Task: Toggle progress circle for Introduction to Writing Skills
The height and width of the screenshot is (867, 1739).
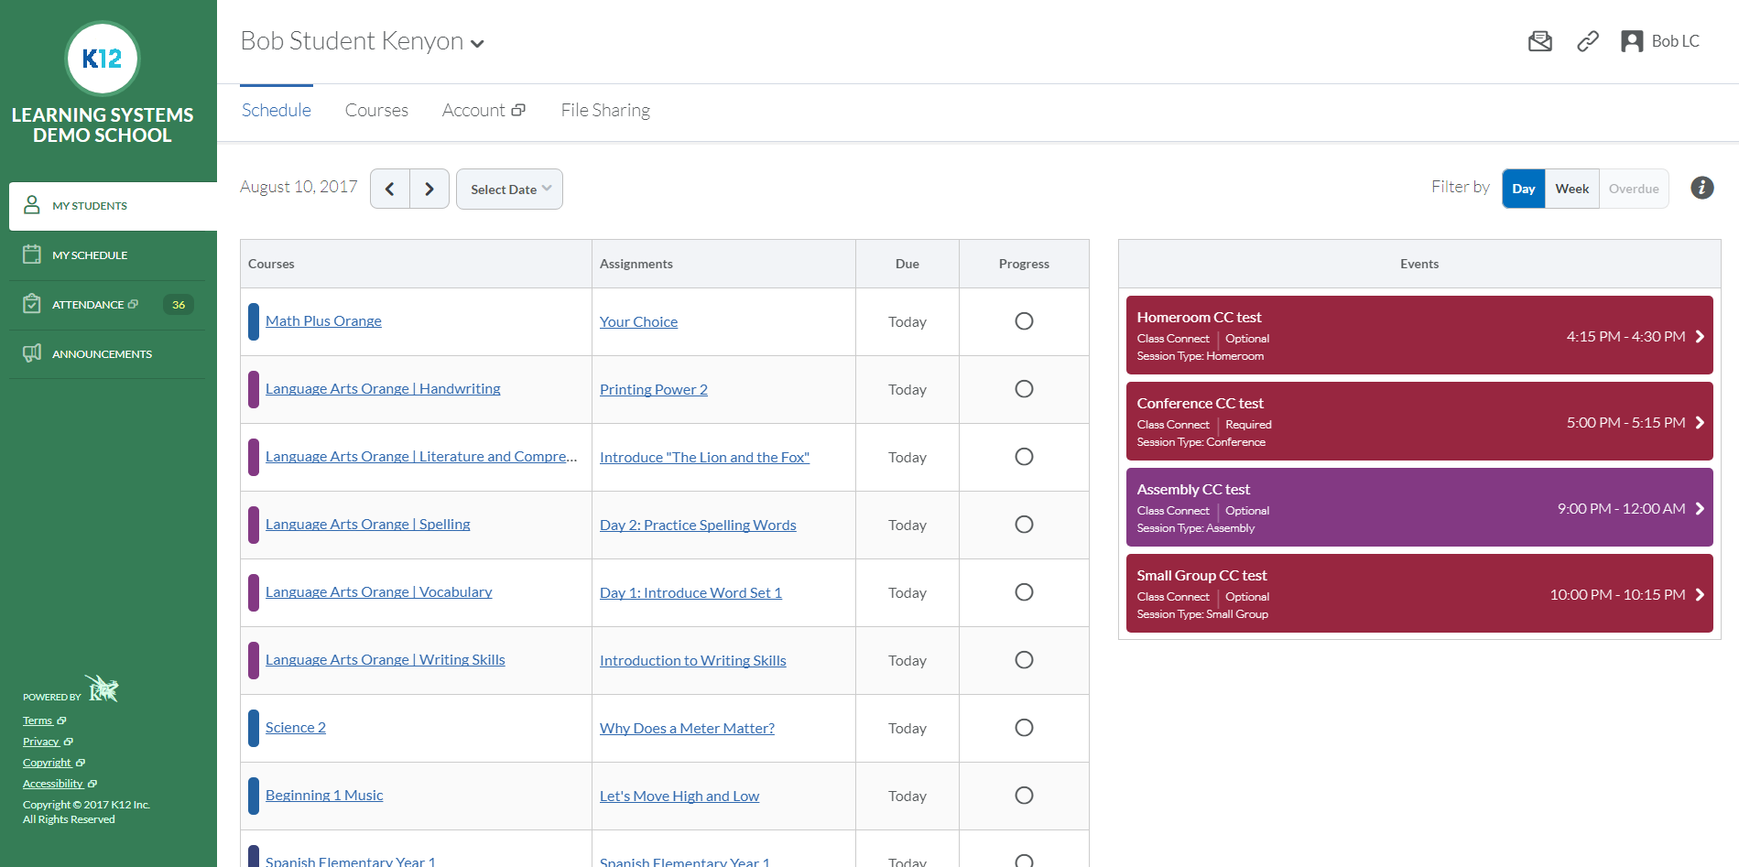Action: (x=1024, y=660)
